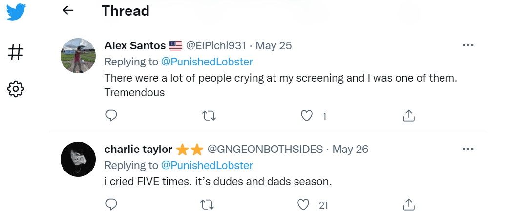Like charlie taylor's tweet
This screenshot has height=214, width=506.
pos(304,204)
